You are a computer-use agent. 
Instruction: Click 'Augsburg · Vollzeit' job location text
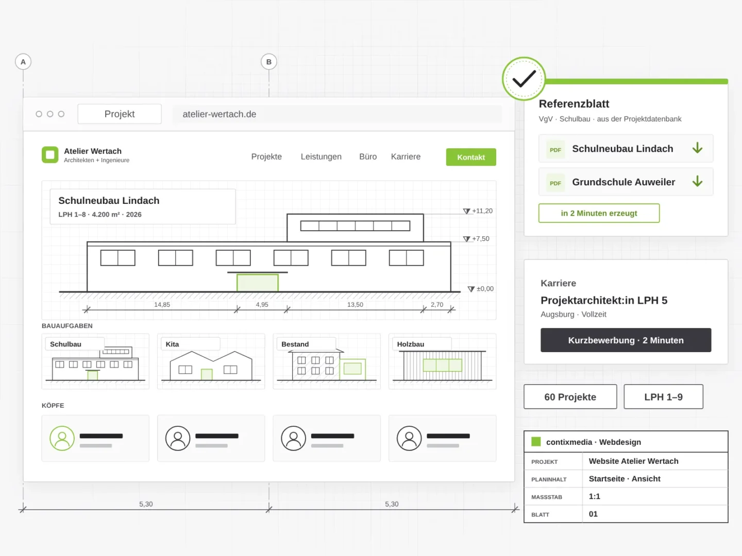574,314
